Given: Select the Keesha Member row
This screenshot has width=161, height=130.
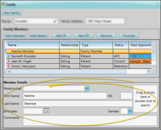Looking at the screenshot, I should pyautogui.click(x=79, y=51).
